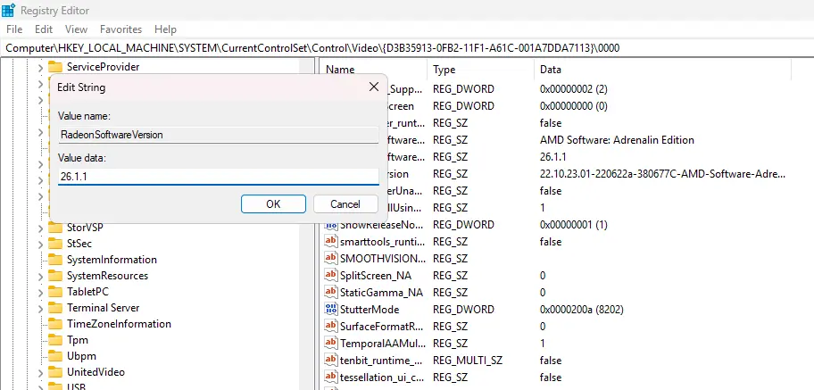The width and height of the screenshot is (814, 390).
Task: Select the SystemInformation folder icon
Action: (55, 260)
